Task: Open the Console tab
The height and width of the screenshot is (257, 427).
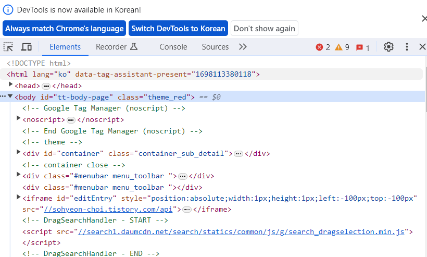Action: [173, 47]
